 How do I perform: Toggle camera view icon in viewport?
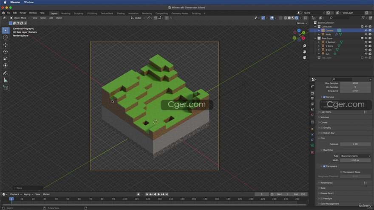tap(304, 58)
